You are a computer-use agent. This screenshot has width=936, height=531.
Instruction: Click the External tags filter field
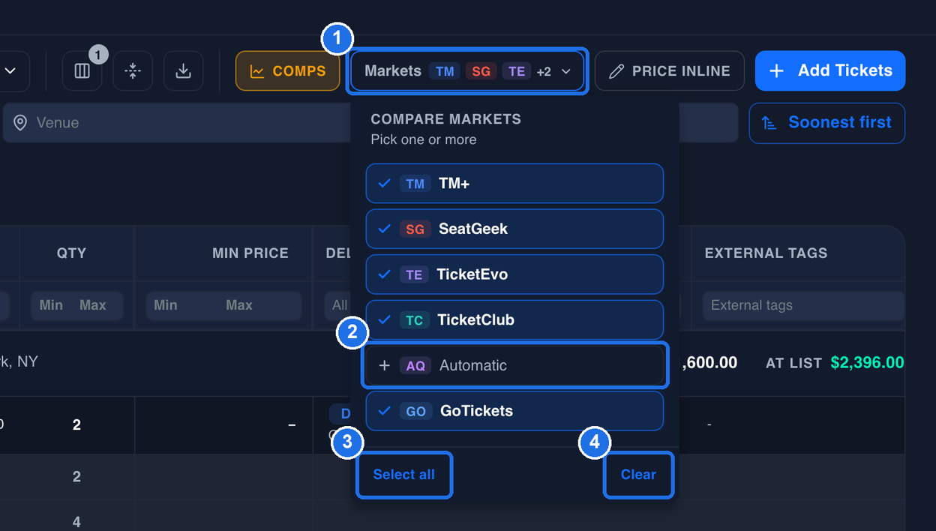803,305
